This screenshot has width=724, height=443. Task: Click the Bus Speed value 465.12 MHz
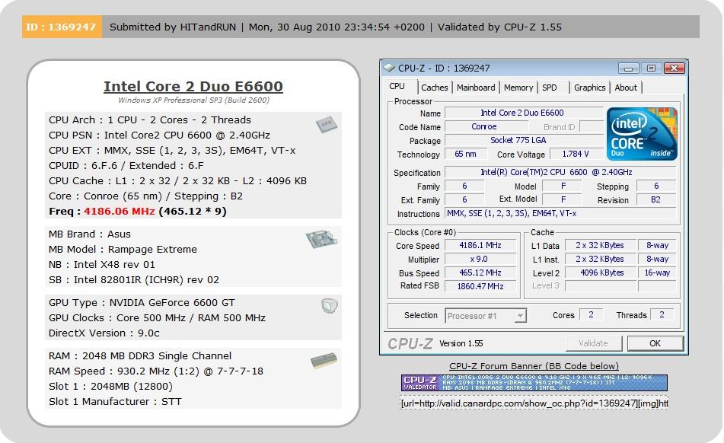tap(480, 272)
